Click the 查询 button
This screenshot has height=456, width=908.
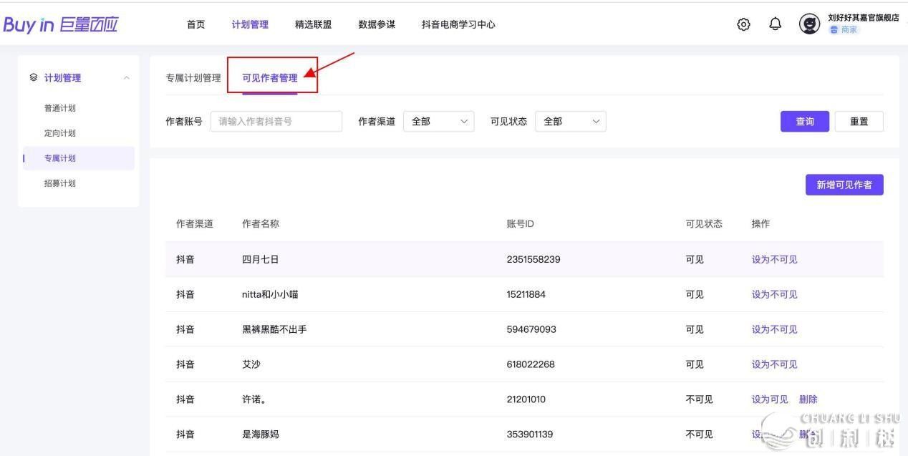click(x=804, y=122)
